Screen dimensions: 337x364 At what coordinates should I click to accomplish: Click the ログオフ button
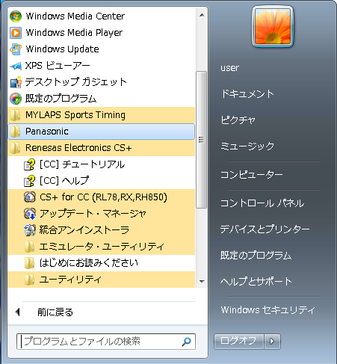pos(238,341)
